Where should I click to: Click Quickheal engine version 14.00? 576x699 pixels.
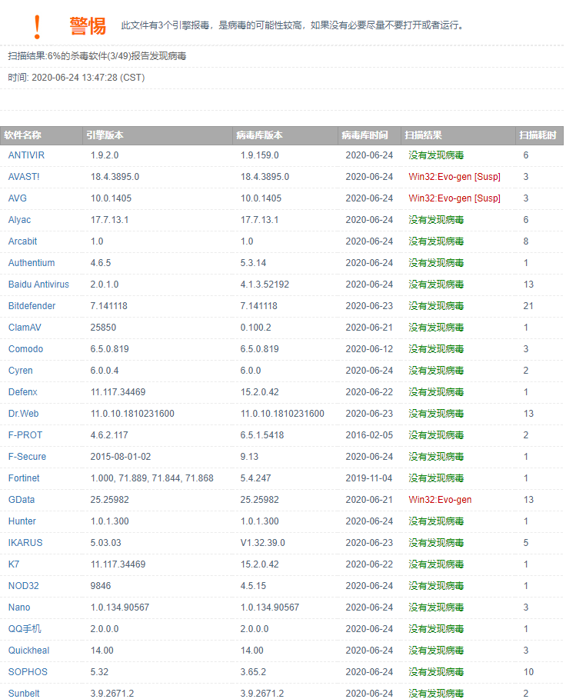click(x=102, y=651)
